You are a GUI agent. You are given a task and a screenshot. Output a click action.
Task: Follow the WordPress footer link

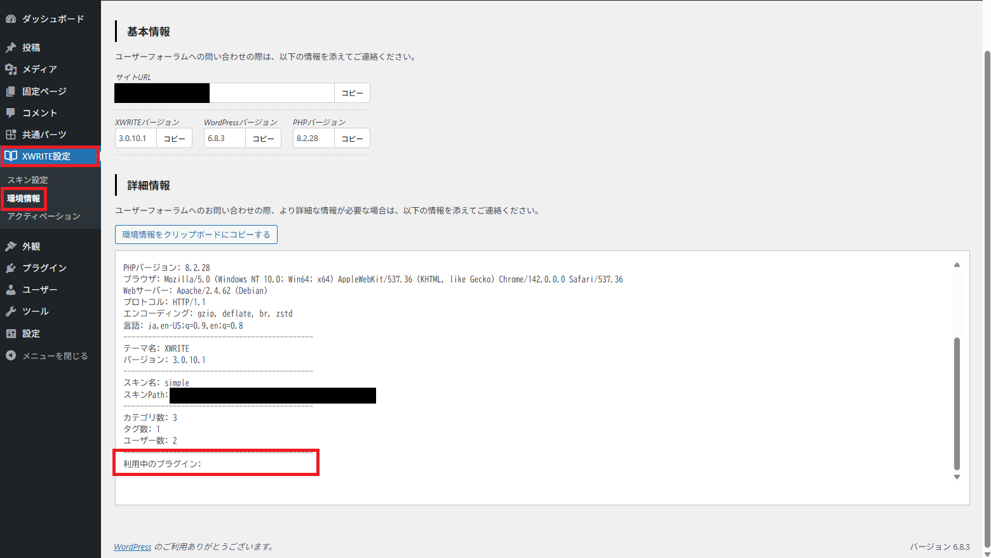click(x=132, y=547)
